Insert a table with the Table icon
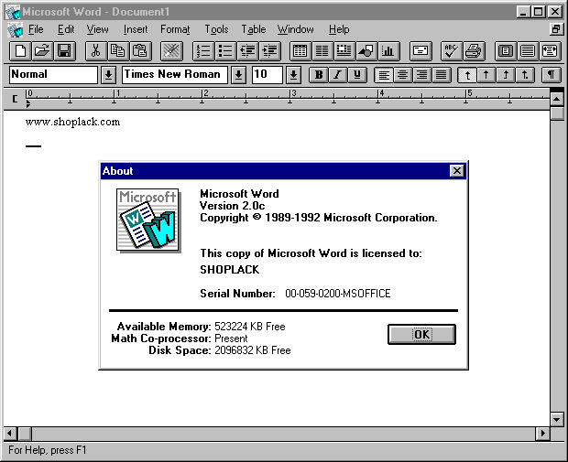This screenshot has width=568, height=462. 300,51
